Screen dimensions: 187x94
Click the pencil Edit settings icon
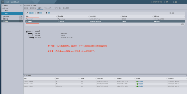27,13
